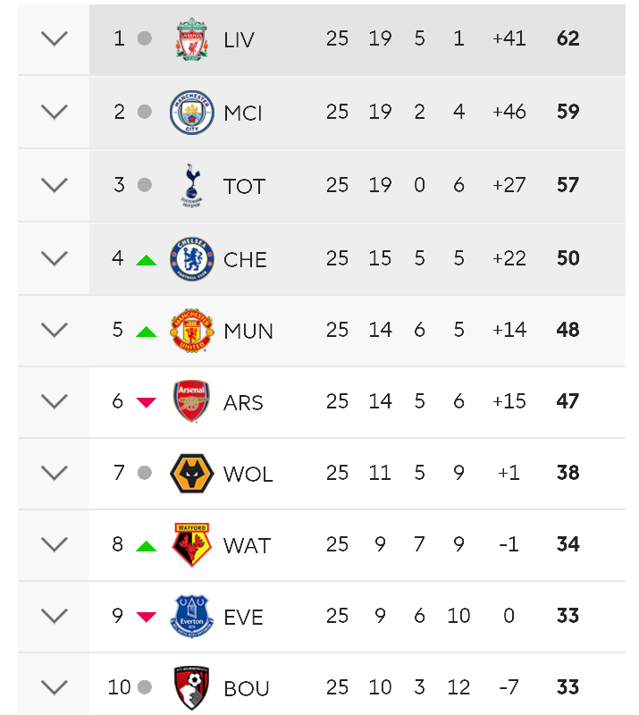
Task: Click the green up arrow beside MUN
Action: (147, 332)
